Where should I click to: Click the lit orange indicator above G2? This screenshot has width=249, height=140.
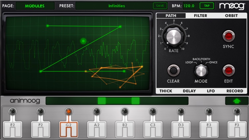click(x=69, y=111)
